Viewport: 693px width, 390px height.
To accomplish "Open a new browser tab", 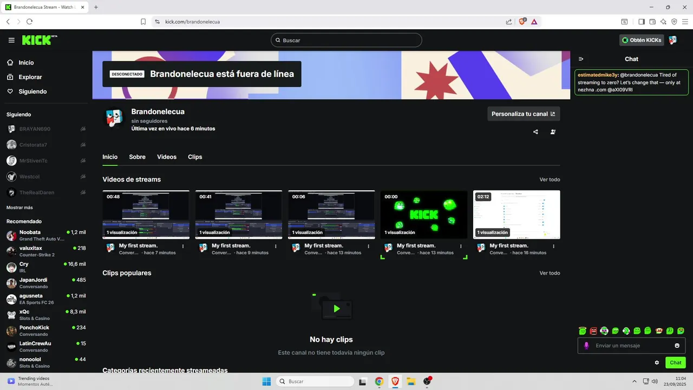I will coord(96,7).
